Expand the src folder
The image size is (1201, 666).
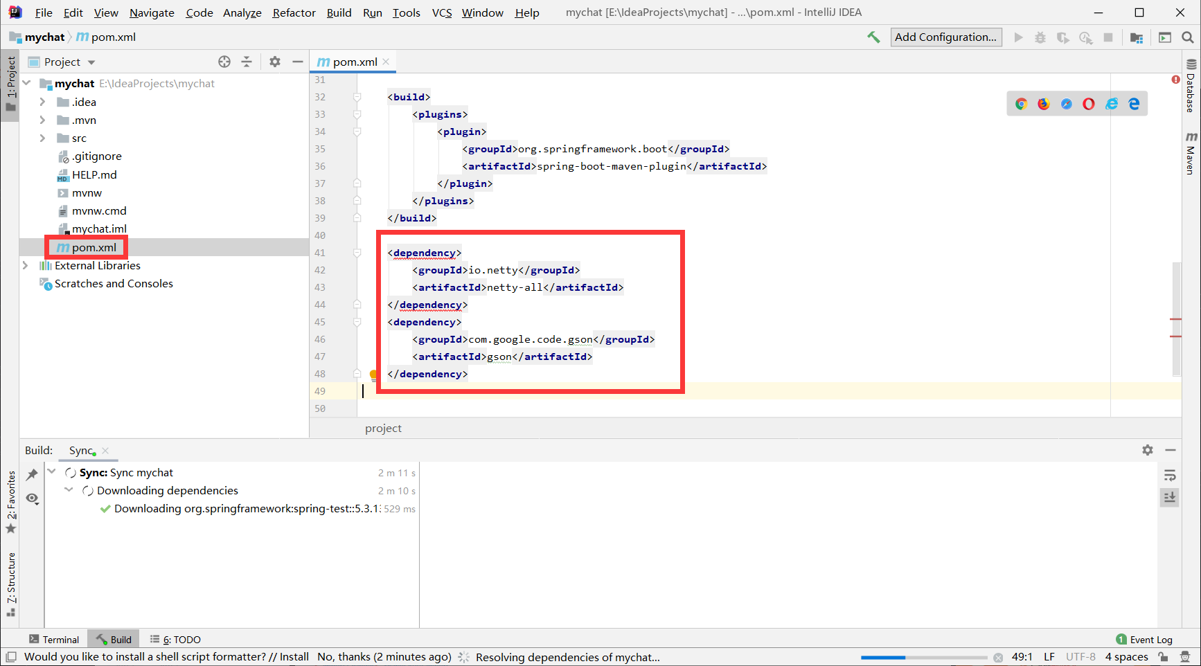pyautogui.click(x=42, y=138)
